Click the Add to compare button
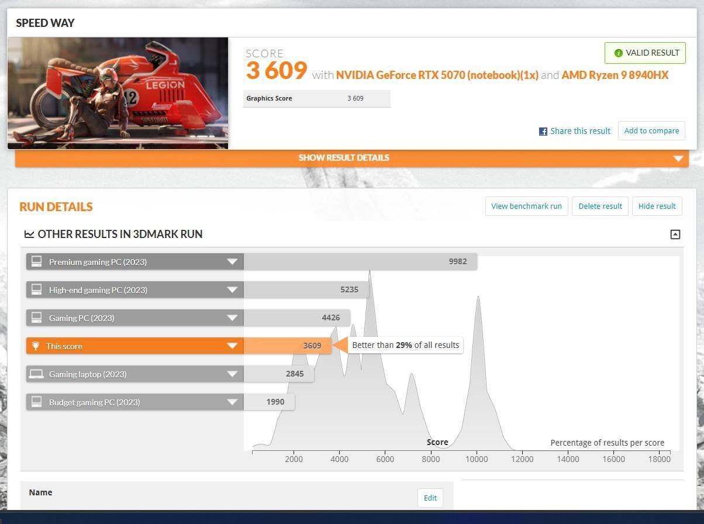The image size is (704, 524). [x=651, y=131]
